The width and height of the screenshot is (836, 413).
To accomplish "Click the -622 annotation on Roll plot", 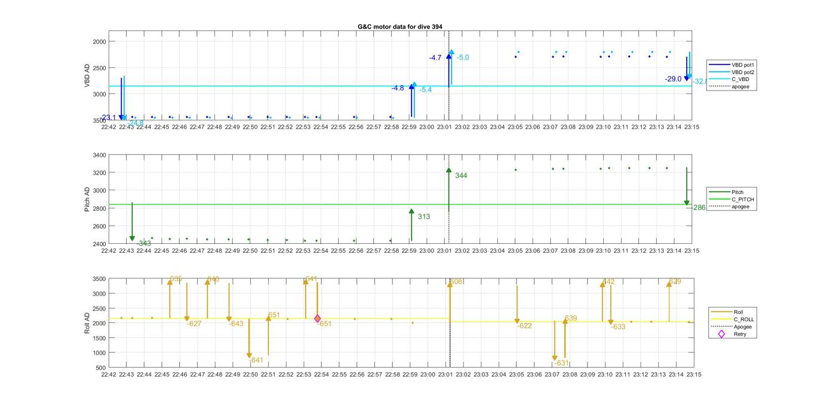I will [x=525, y=326].
